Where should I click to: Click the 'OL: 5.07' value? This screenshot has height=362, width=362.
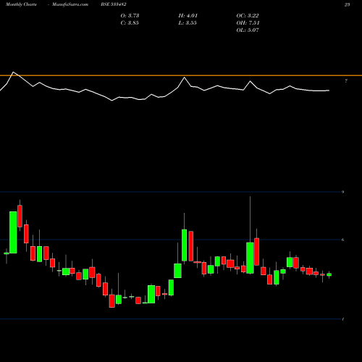point(248,30)
